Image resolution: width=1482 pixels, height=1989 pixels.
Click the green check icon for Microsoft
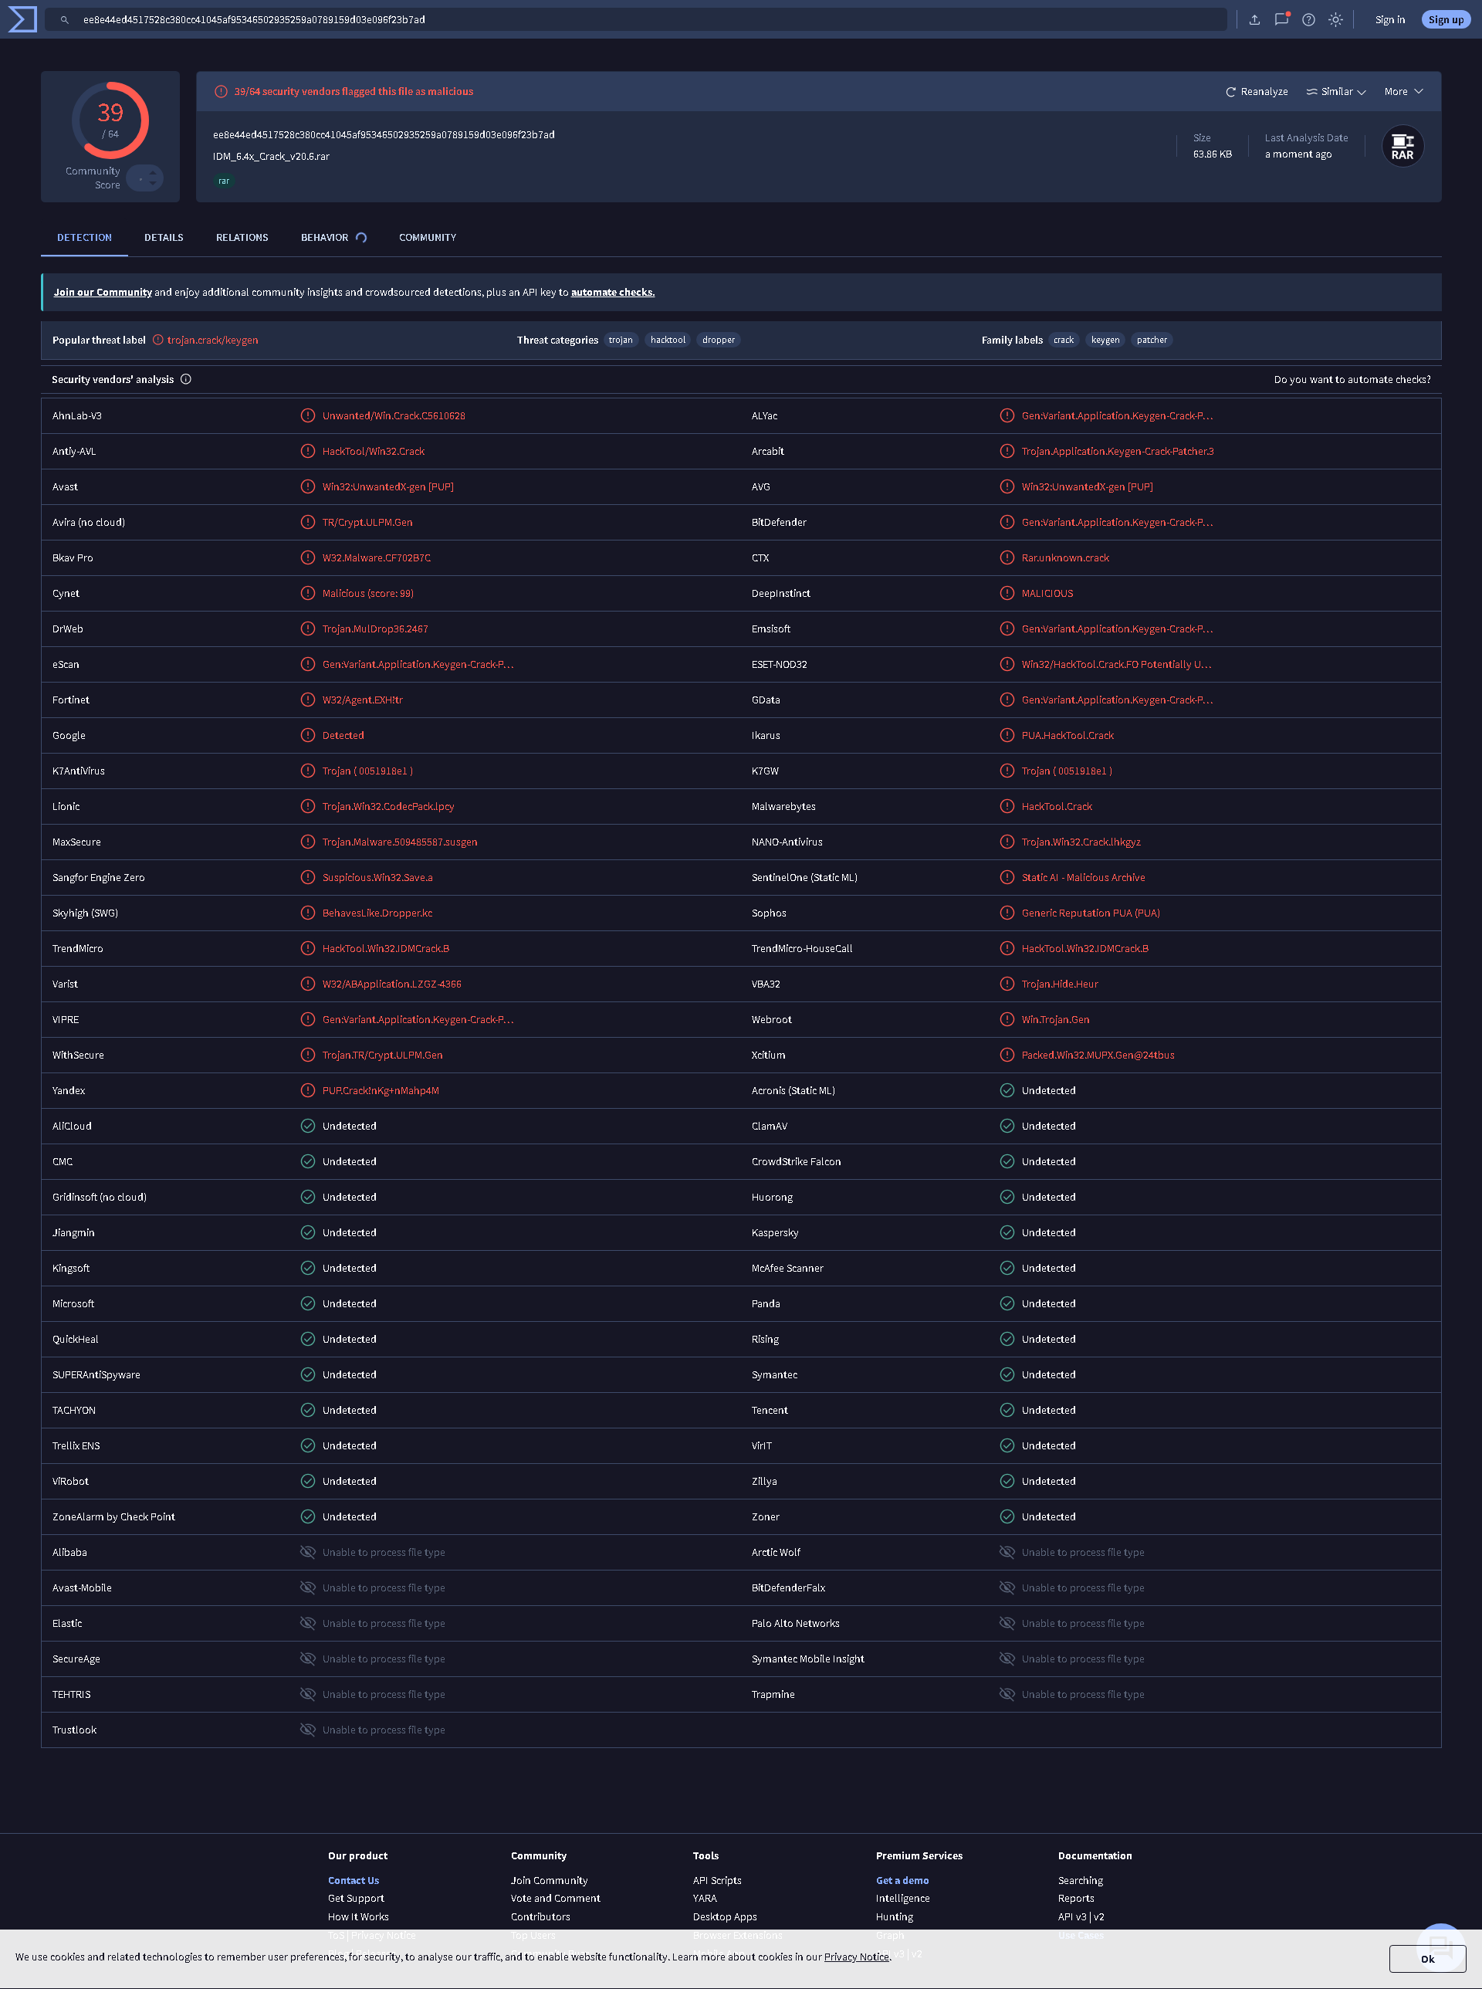pos(308,1303)
